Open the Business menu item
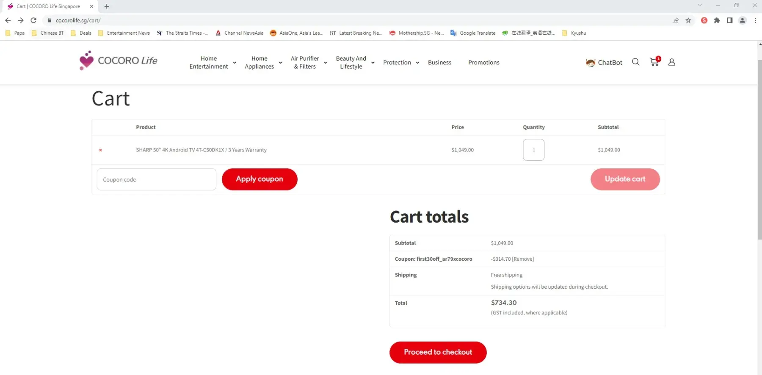 [x=439, y=63]
